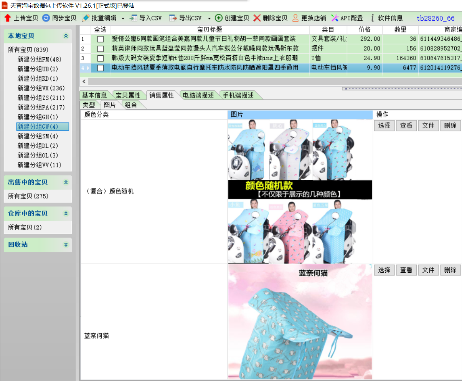Expand the 回收站 panel
Viewport: 462px width, 381px height.
tap(66, 245)
